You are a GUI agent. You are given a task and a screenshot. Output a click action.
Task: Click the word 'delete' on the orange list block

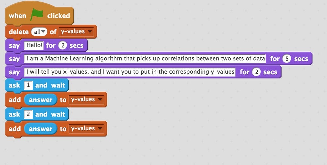pos(18,32)
